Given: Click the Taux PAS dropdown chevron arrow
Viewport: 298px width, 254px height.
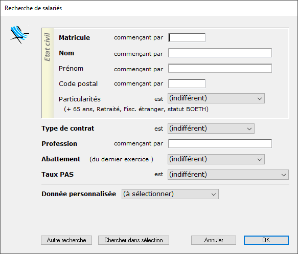Looking at the screenshot, I should click(284, 175).
